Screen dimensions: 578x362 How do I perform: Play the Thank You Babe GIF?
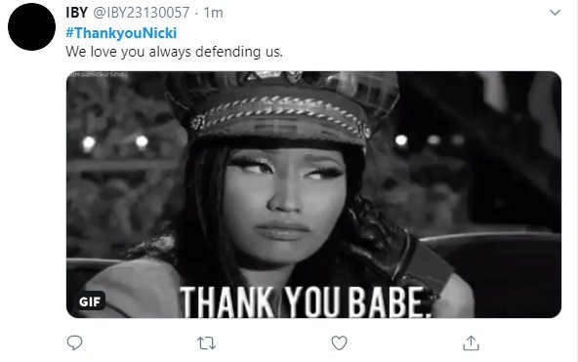[313, 194]
